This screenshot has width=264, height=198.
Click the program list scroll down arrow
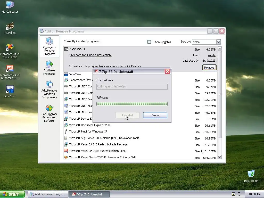[x=219, y=157]
